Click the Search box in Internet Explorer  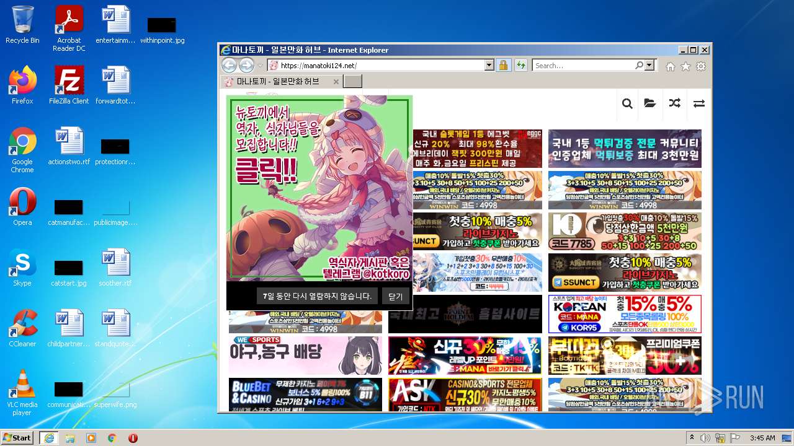[x=583, y=65]
